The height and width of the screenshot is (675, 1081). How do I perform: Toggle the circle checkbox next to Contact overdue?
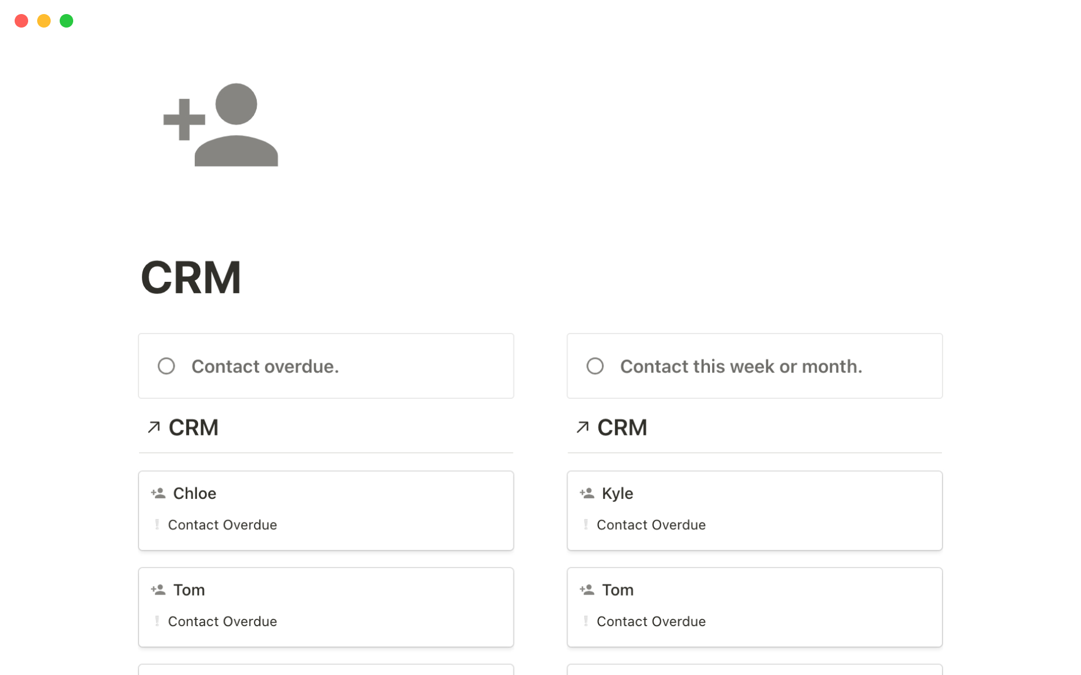pyautogui.click(x=166, y=366)
